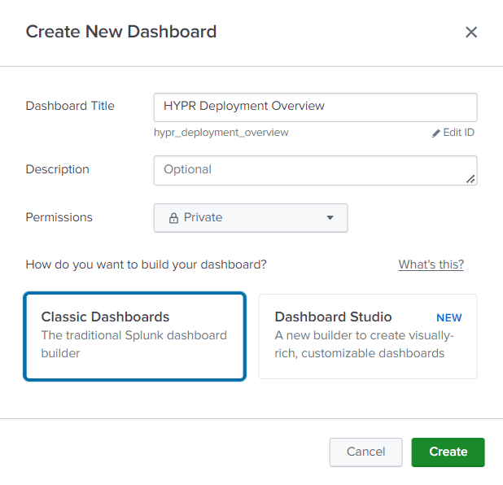
Task: Click the Create New Dashboard heading
Action: pos(121,32)
